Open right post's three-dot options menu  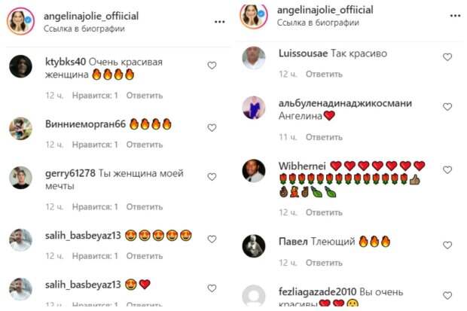(455, 16)
